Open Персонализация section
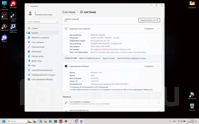 43,47
